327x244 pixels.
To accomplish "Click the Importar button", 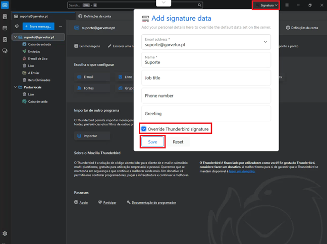I will coord(92,136).
